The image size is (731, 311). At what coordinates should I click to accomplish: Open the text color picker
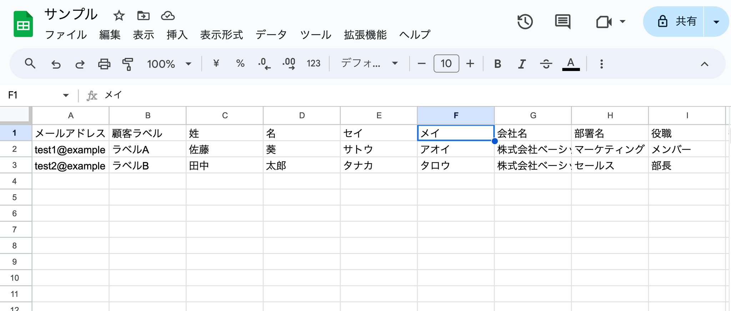click(x=571, y=64)
